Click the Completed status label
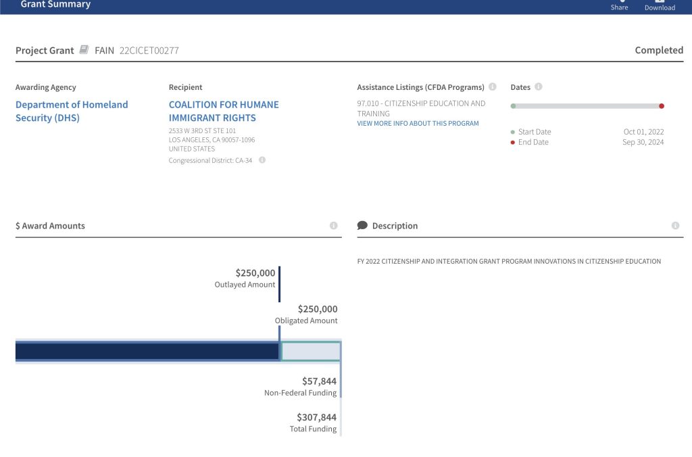The height and width of the screenshot is (457, 692). (x=659, y=50)
